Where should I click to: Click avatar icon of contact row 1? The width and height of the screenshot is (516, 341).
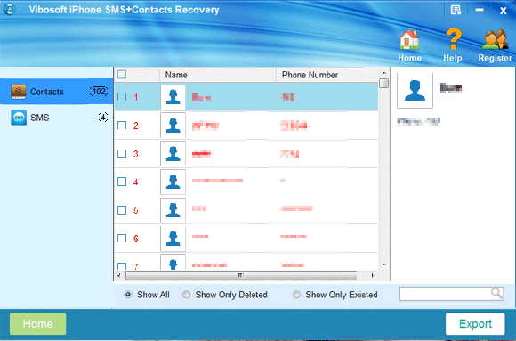173,97
